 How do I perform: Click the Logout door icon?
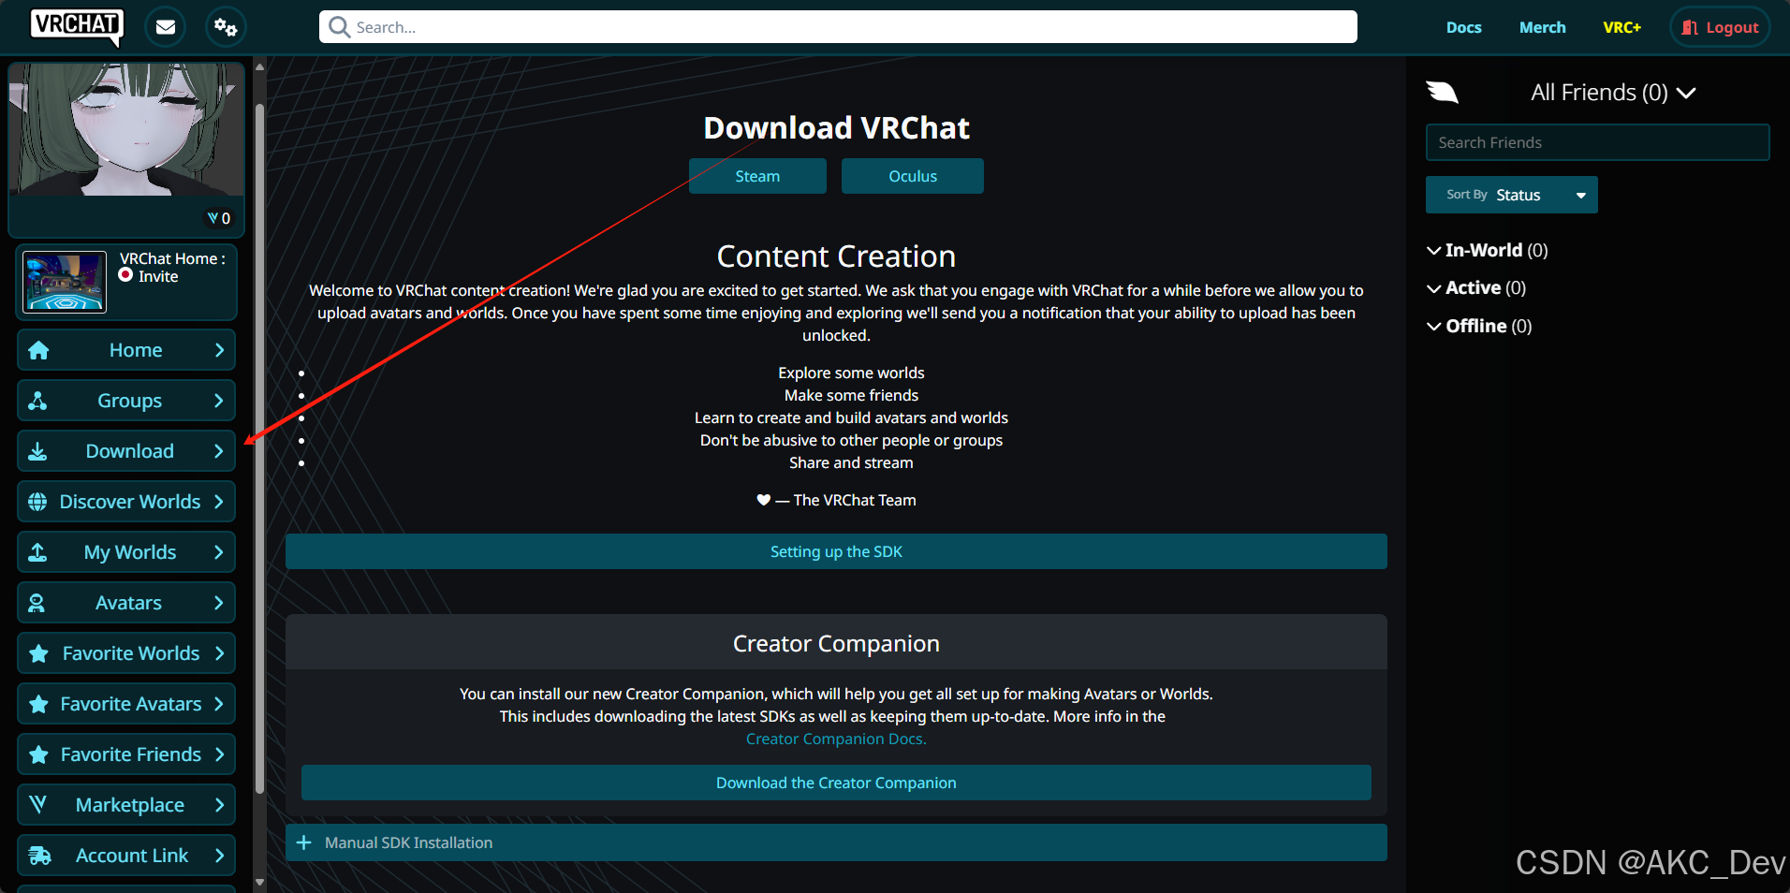click(x=1690, y=28)
